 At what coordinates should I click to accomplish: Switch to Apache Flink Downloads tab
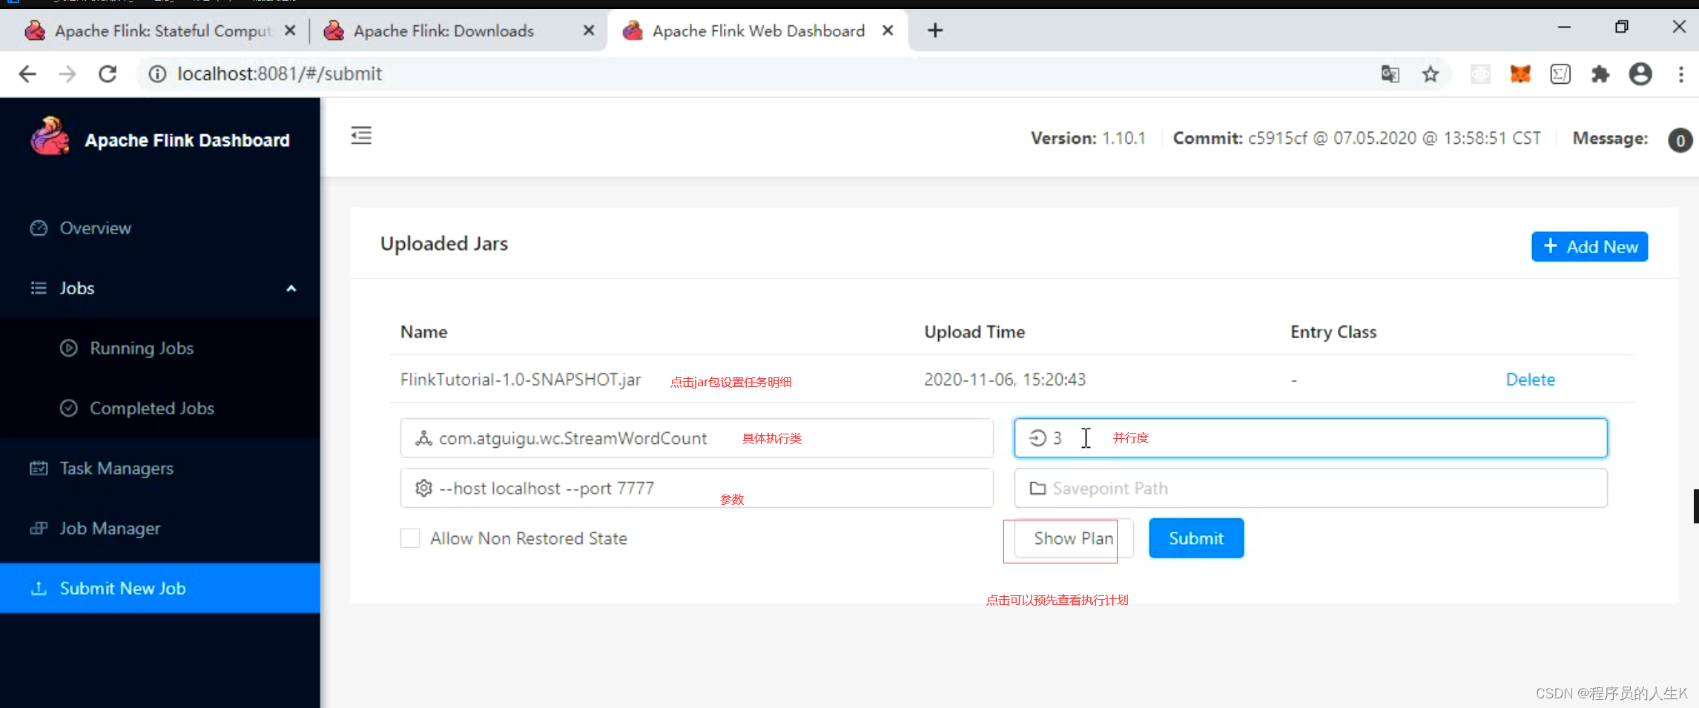tap(458, 30)
